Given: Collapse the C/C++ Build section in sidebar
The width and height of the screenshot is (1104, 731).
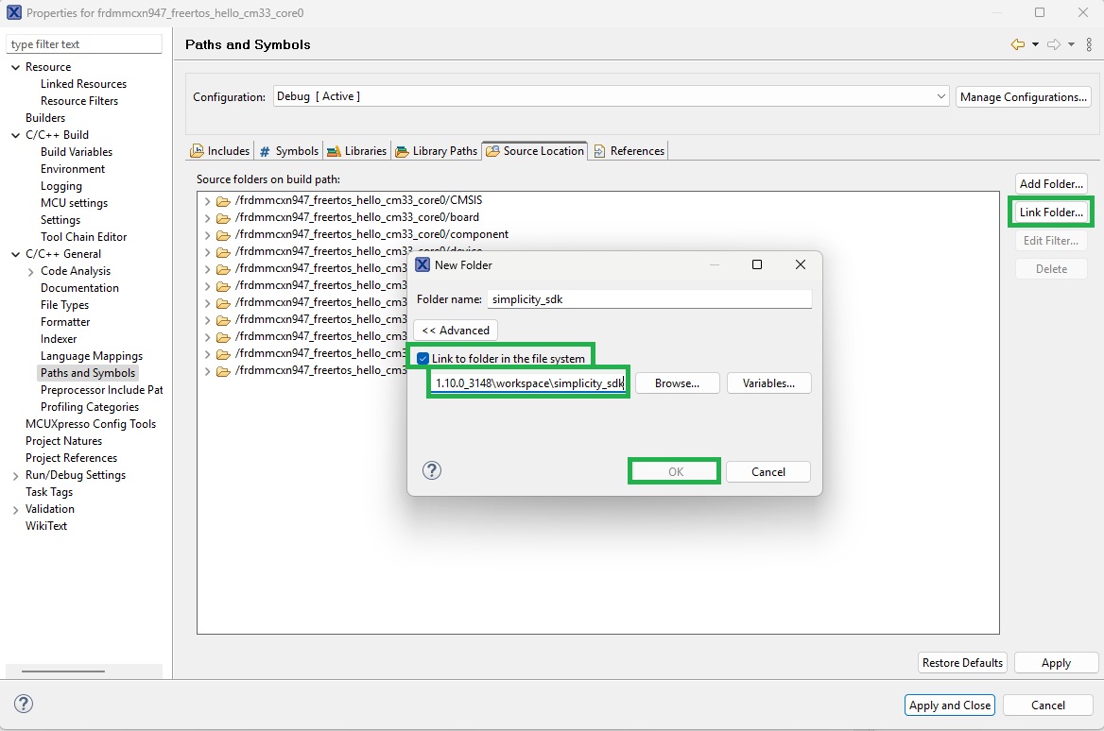Looking at the screenshot, I should 14,135.
